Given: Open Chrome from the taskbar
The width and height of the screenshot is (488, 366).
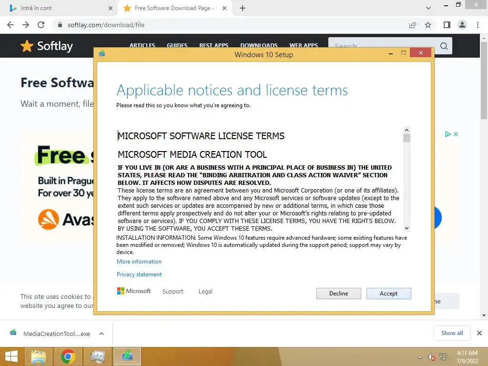Looking at the screenshot, I should pyautogui.click(x=68, y=356).
